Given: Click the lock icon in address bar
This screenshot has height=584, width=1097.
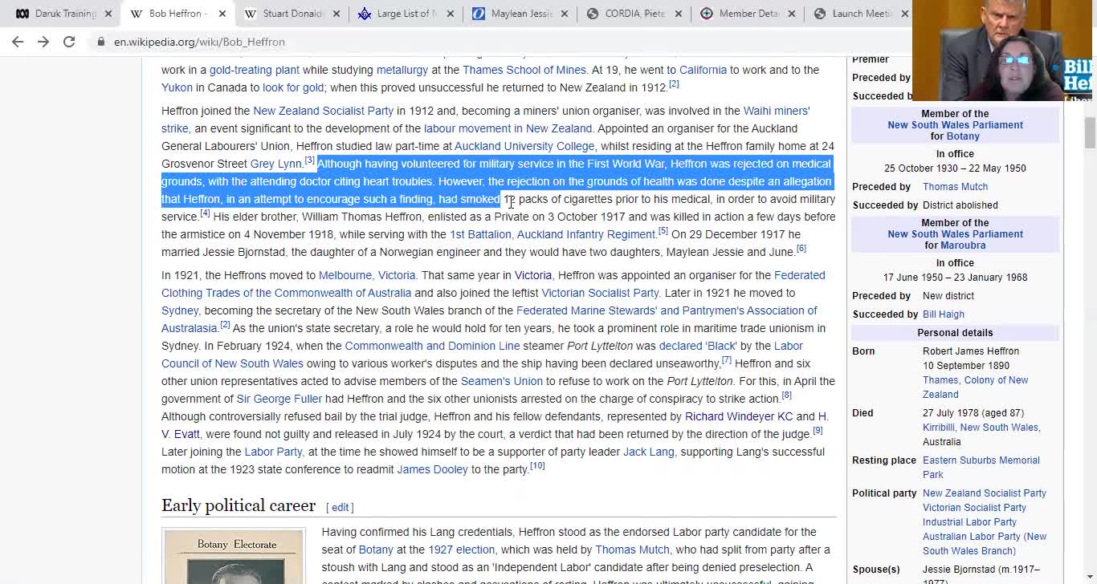Looking at the screenshot, I should (x=101, y=42).
